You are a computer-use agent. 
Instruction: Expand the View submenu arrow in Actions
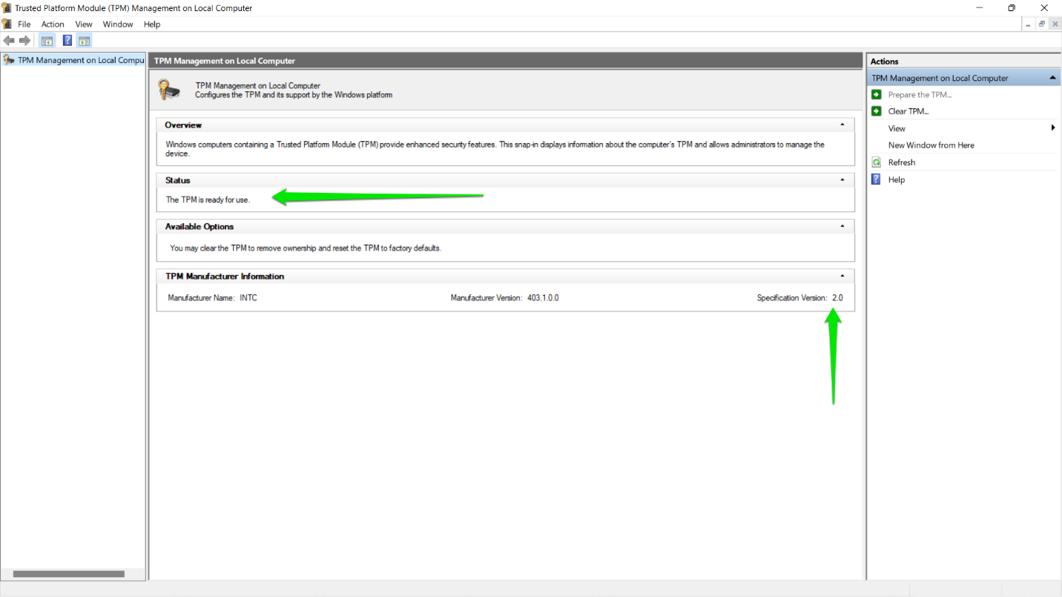click(1053, 128)
